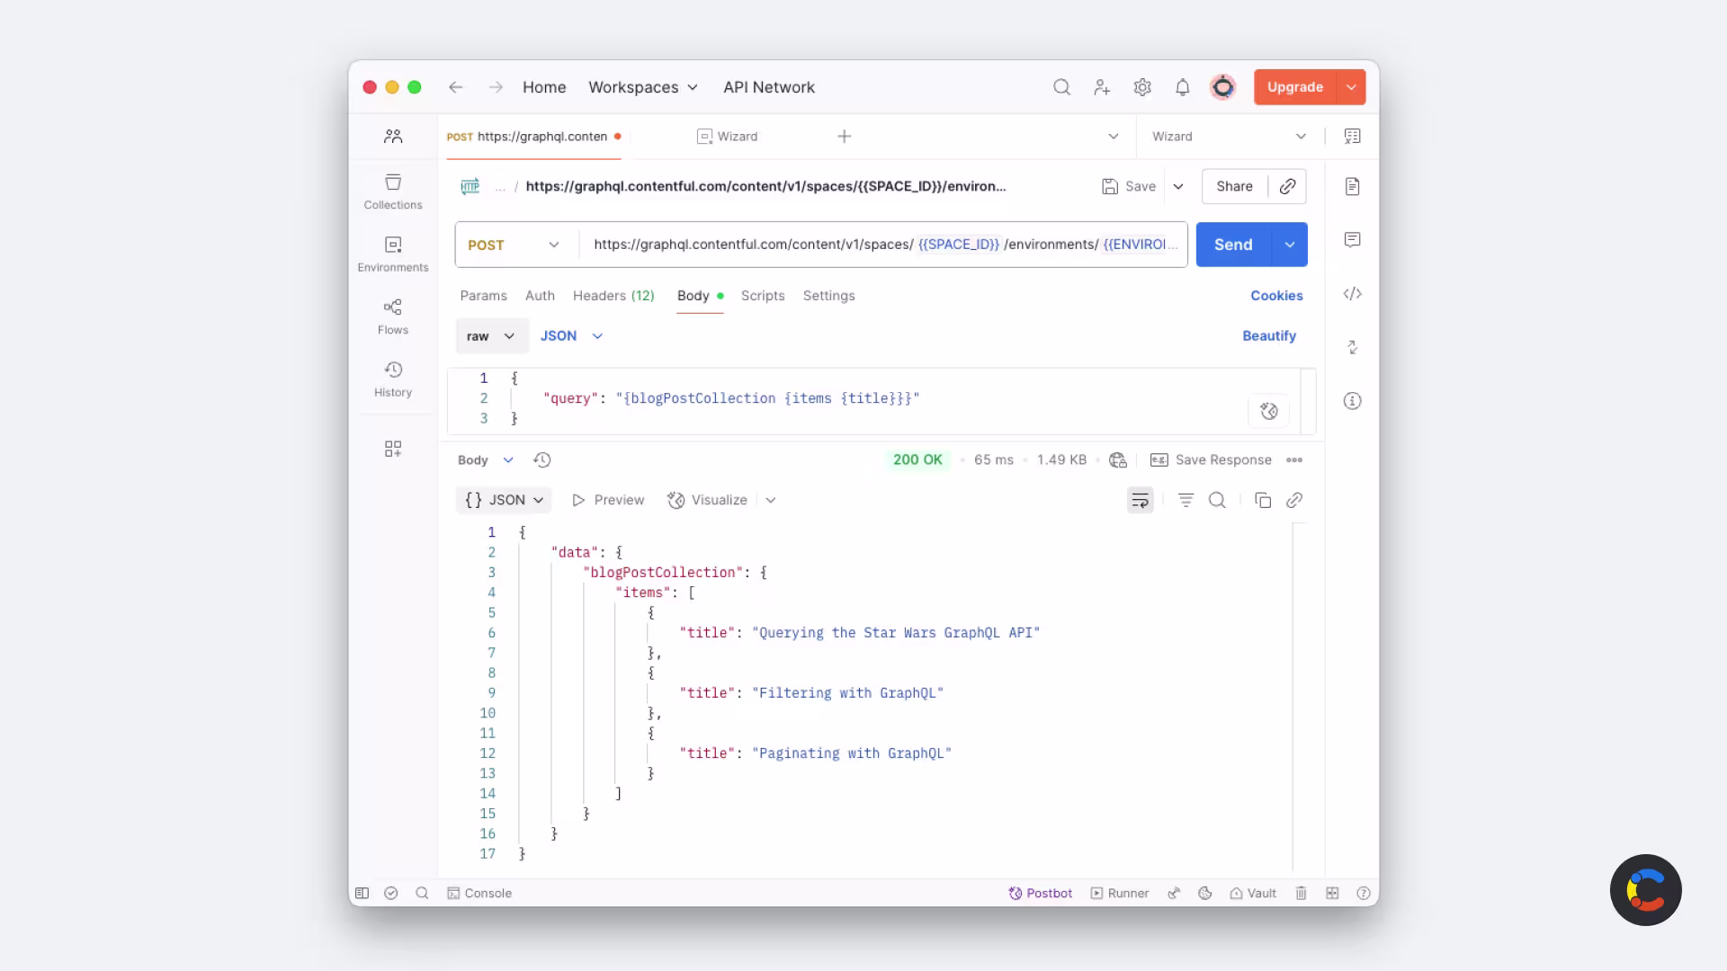The image size is (1727, 971).
Task: Click the search magnifier in the header
Action: click(1061, 87)
